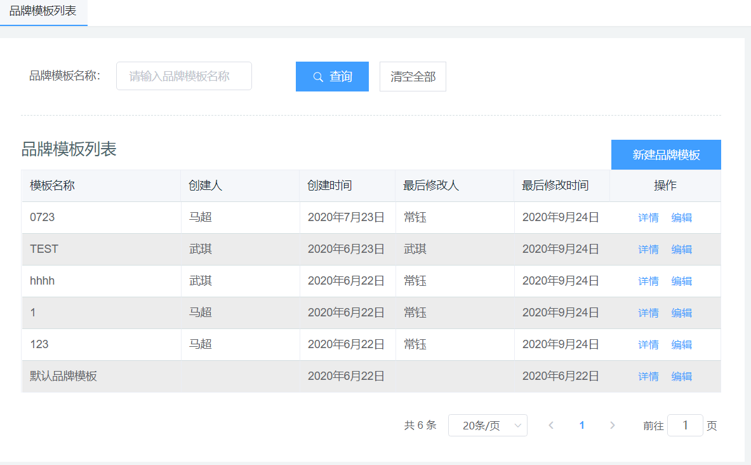Show 详情 of the 123 template
751x465 pixels.
click(648, 345)
